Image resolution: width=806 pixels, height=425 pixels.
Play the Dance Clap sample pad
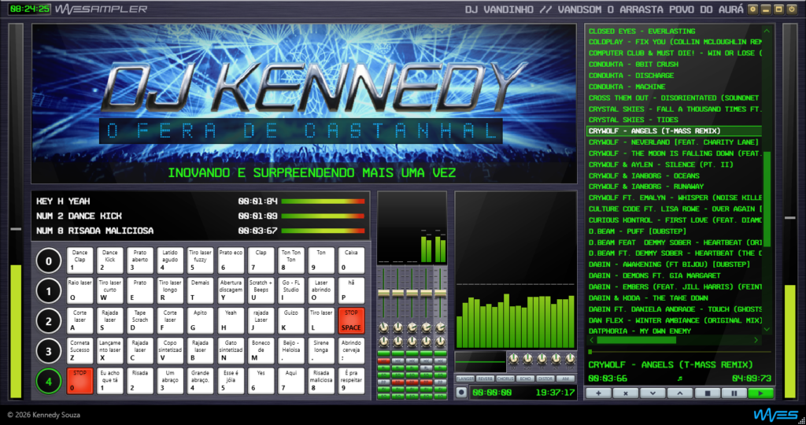coord(79,261)
